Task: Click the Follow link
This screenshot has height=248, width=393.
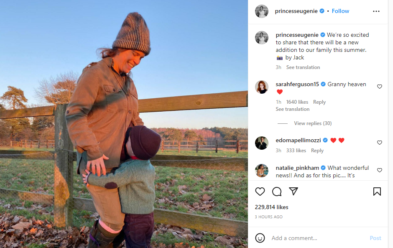Action: click(x=340, y=11)
